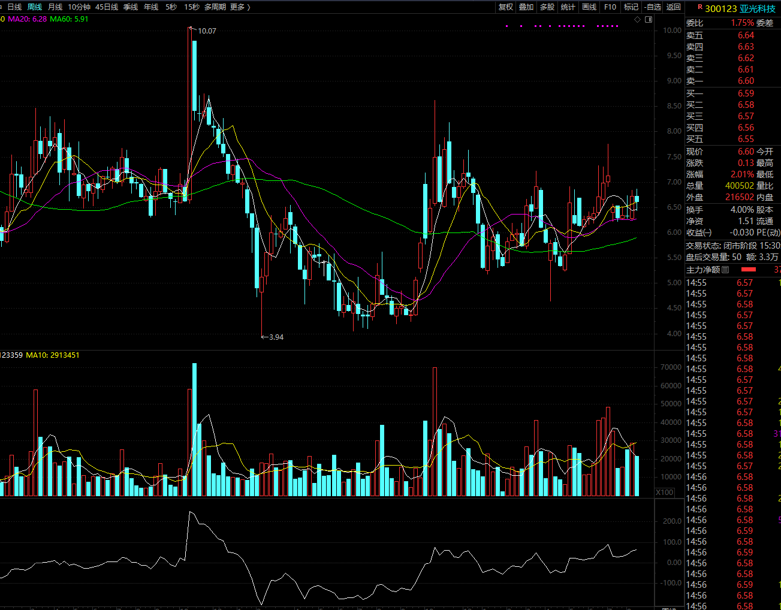The image size is (781, 610).
Task: Open the 10分钟 period chart
Action: (x=79, y=7)
